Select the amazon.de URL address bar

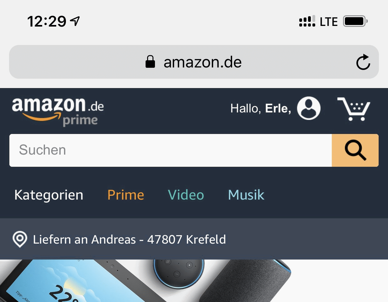click(194, 62)
